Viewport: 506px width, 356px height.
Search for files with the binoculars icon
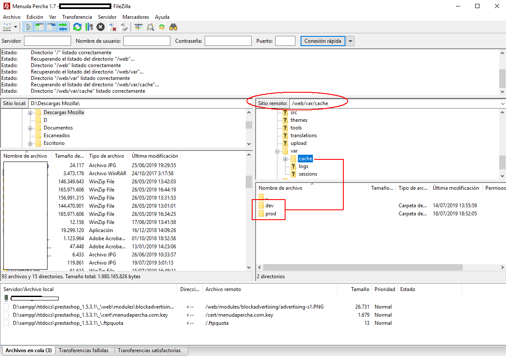pos(173,27)
